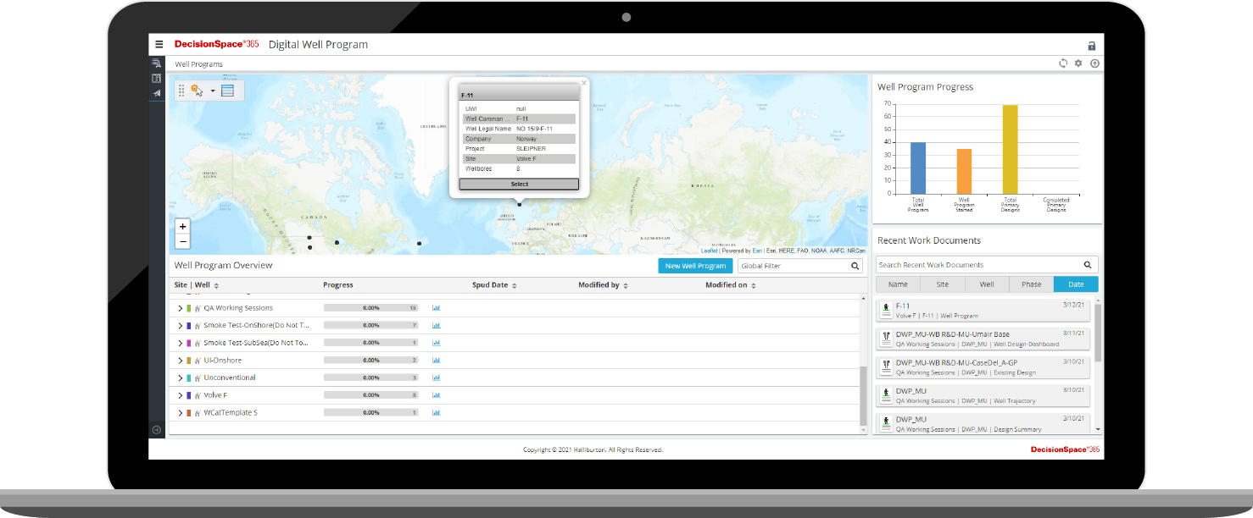Open the F-11 recent work document
This screenshot has height=518, width=1253.
coord(983,311)
